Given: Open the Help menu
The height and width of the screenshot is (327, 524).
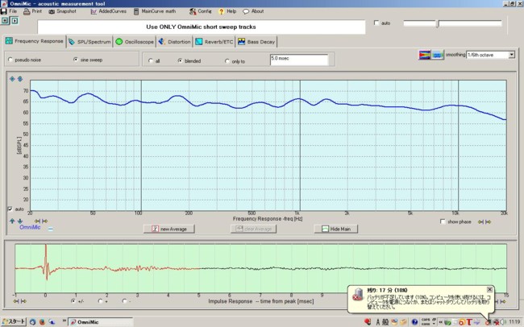Looking at the screenshot, I should click(x=227, y=11).
